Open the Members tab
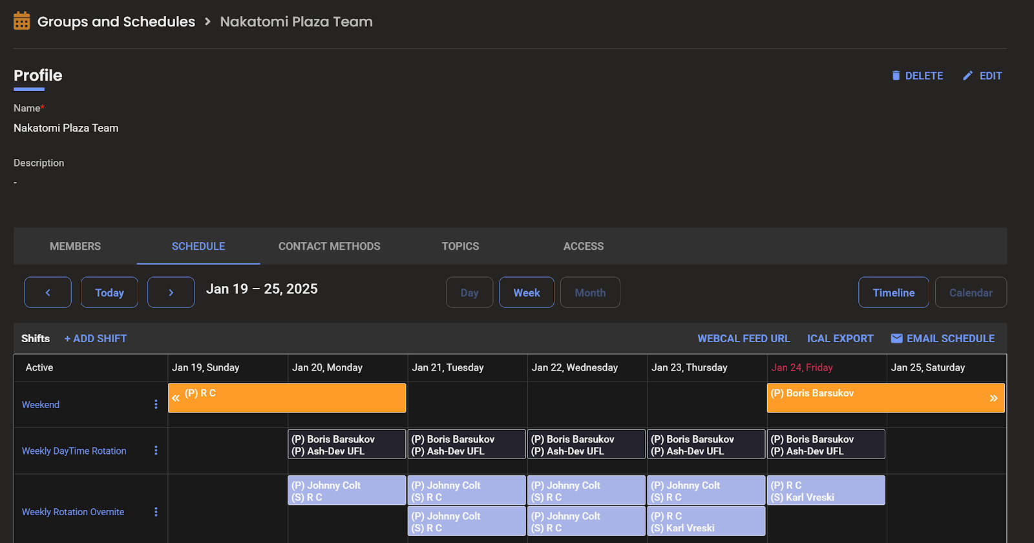 [75, 246]
